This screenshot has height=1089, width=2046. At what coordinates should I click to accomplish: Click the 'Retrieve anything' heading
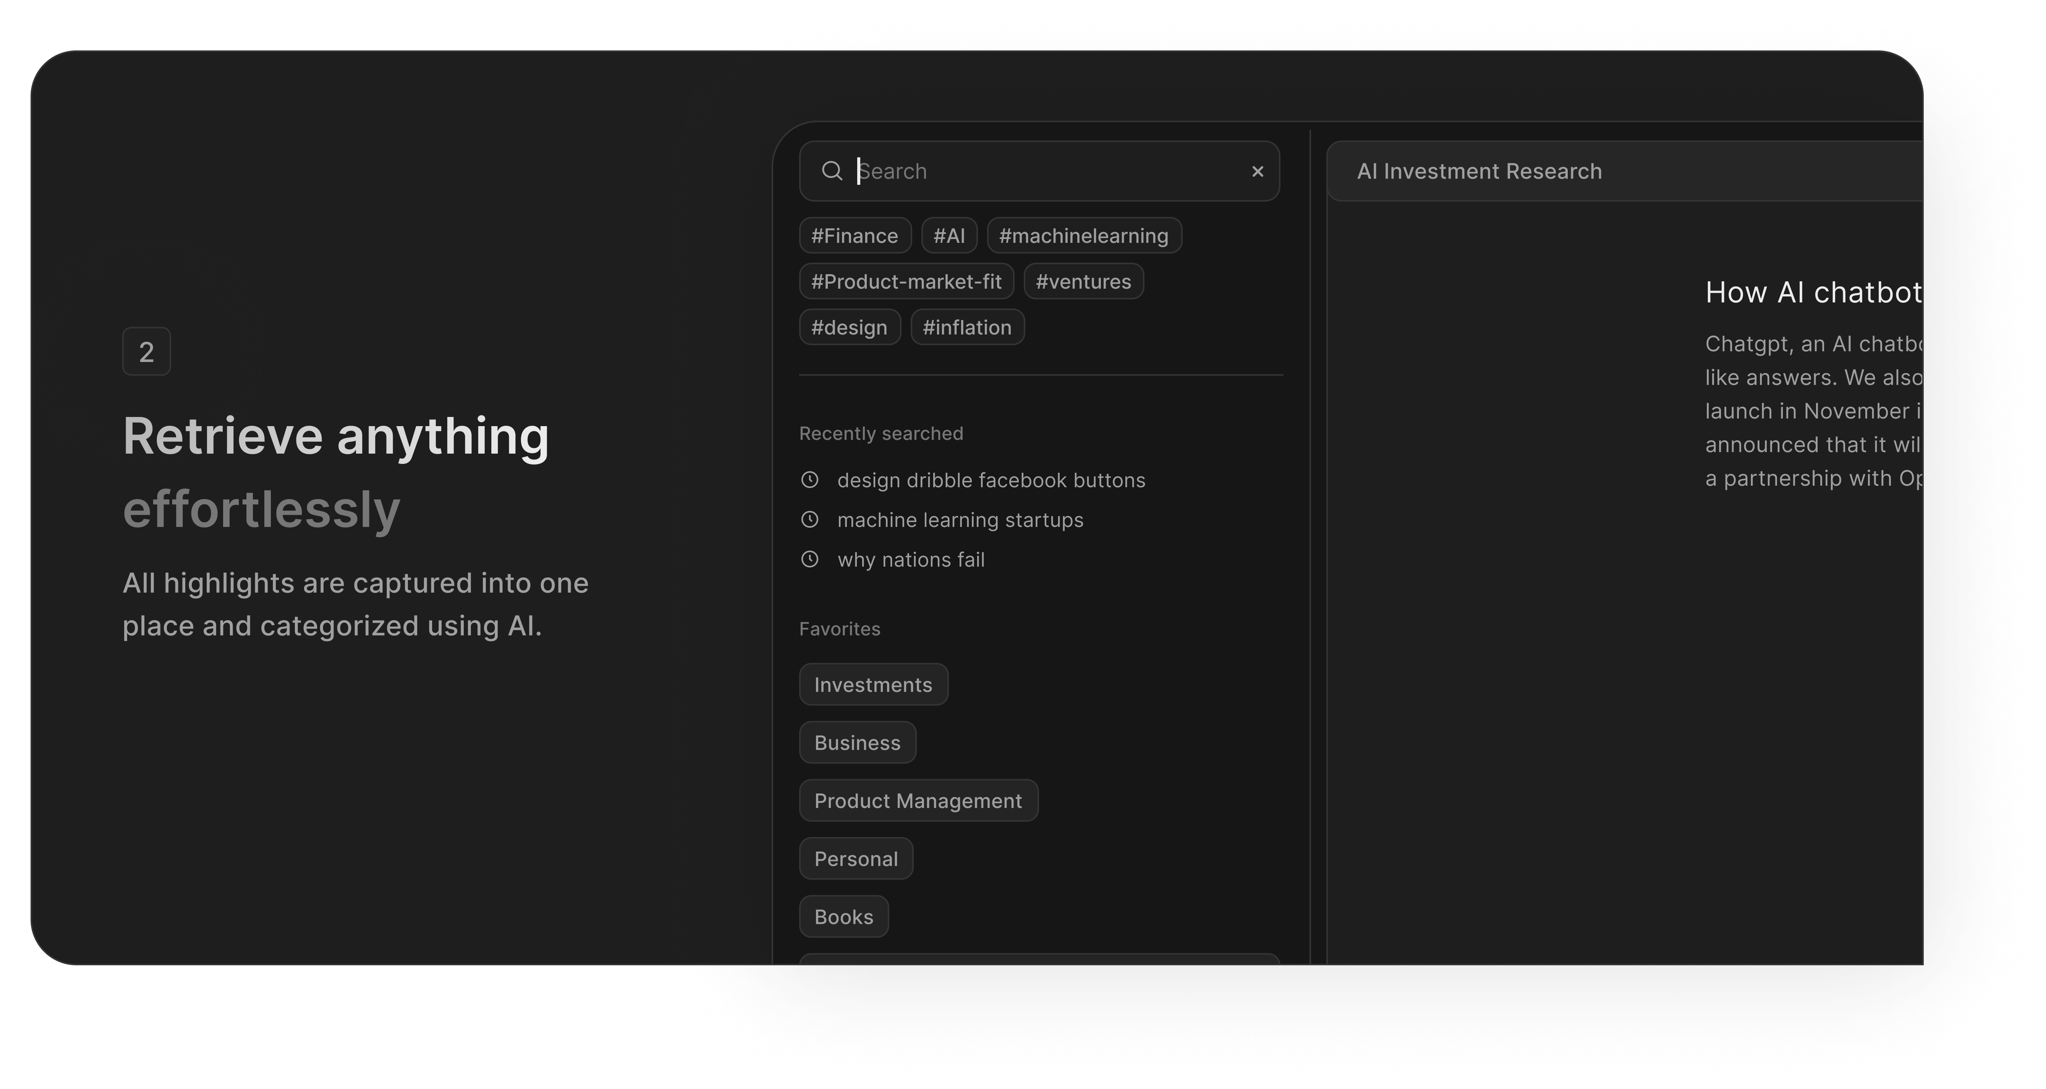click(x=336, y=436)
